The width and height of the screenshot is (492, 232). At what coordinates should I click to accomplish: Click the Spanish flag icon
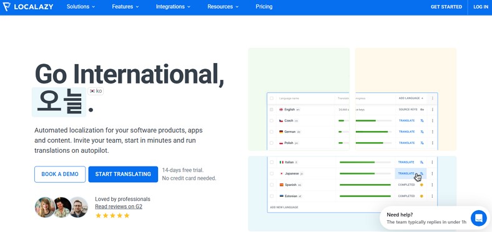pos(282,185)
